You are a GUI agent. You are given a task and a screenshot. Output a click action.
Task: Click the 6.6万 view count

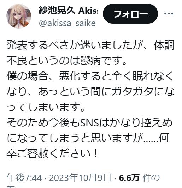tap(129, 178)
